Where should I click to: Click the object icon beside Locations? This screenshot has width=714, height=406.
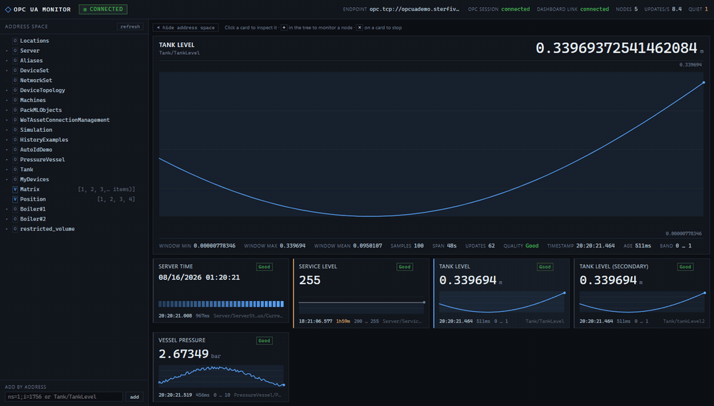pyautogui.click(x=15, y=41)
